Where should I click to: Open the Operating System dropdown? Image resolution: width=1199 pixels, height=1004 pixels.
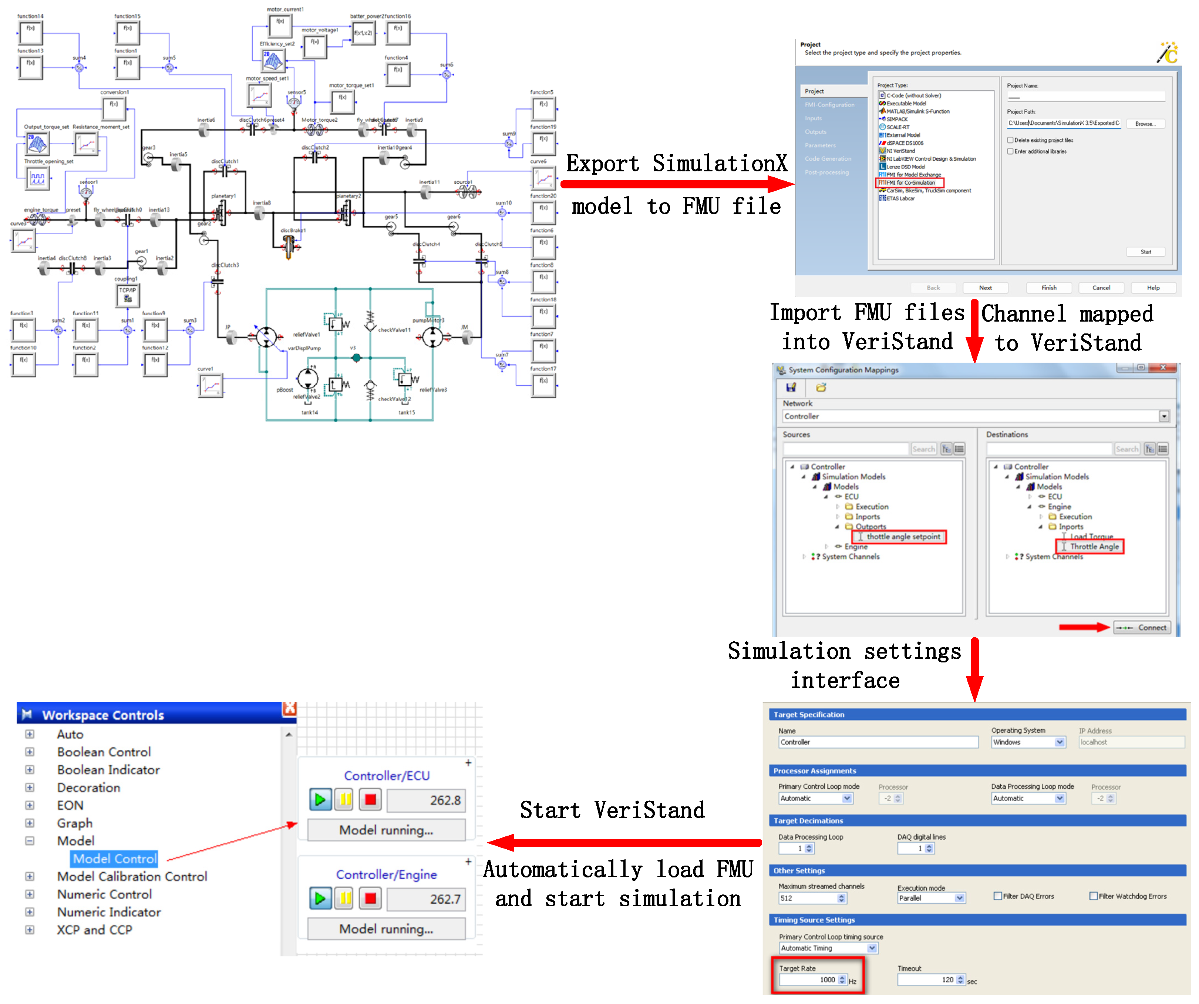tap(1060, 742)
